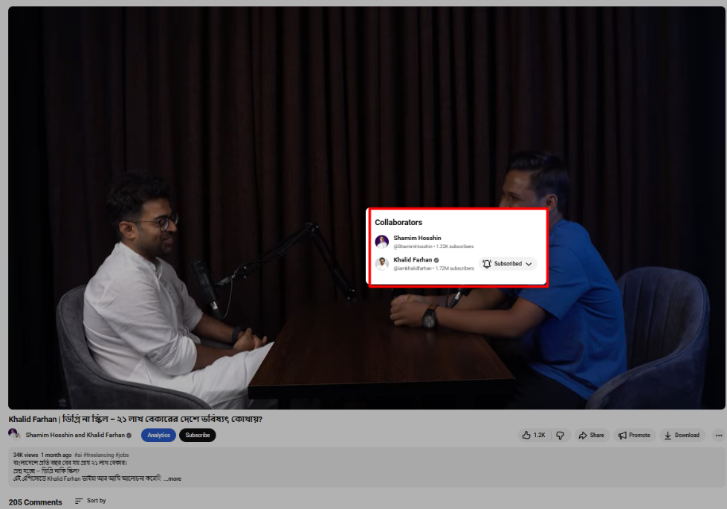727x509 pixels.
Task: Open Shamim Hosshin name in Collaborators list
Action: click(x=417, y=238)
